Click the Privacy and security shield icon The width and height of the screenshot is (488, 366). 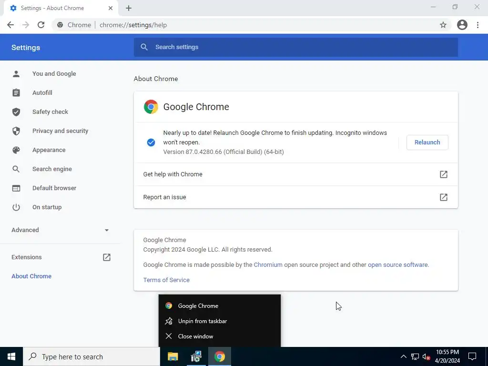point(16,131)
